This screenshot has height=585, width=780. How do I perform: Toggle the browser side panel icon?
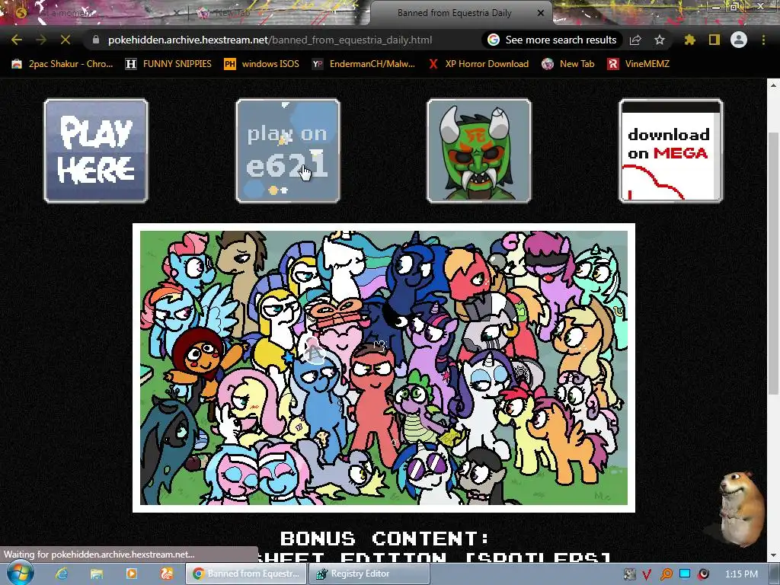(x=714, y=40)
